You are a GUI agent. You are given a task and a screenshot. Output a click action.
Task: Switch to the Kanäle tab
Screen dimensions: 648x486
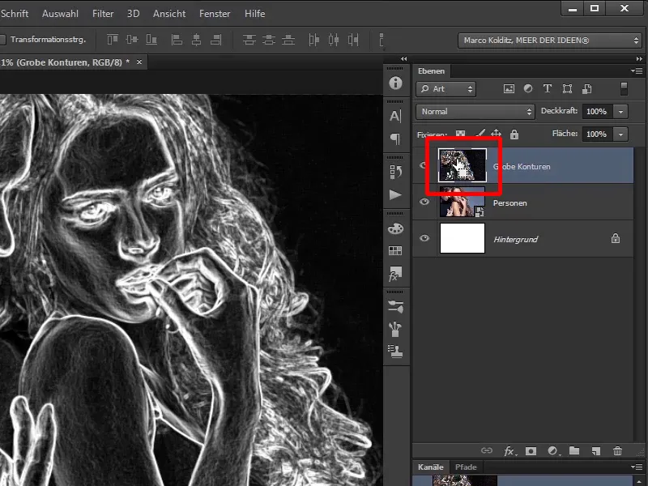pos(431,467)
